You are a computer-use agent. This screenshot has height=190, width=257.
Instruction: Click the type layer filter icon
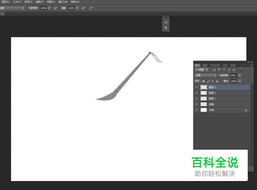pyautogui.click(x=224, y=70)
